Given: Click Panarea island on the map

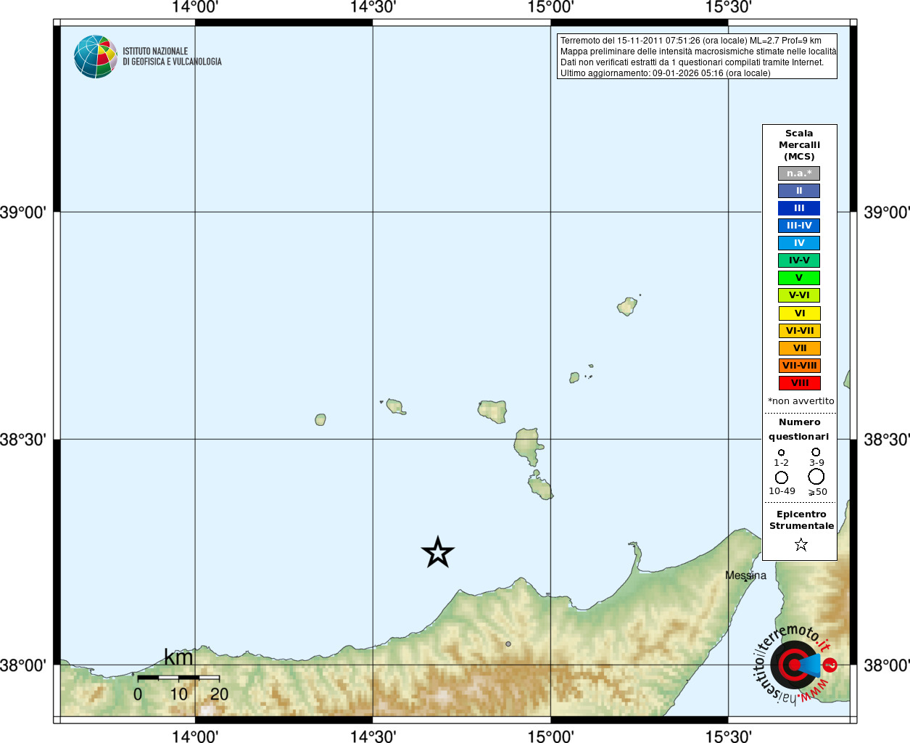Looking at the screenshot, I should pos(574,377).
